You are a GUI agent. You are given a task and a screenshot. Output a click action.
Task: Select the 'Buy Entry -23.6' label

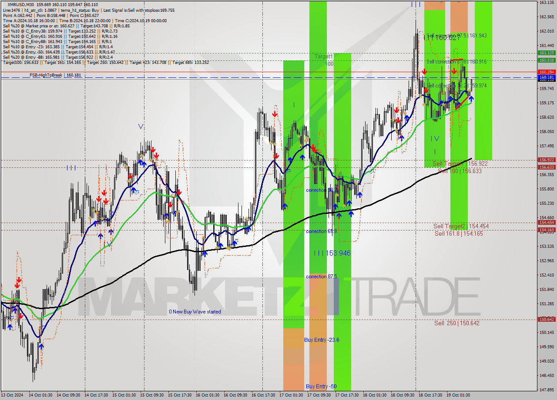coord(322,340)
